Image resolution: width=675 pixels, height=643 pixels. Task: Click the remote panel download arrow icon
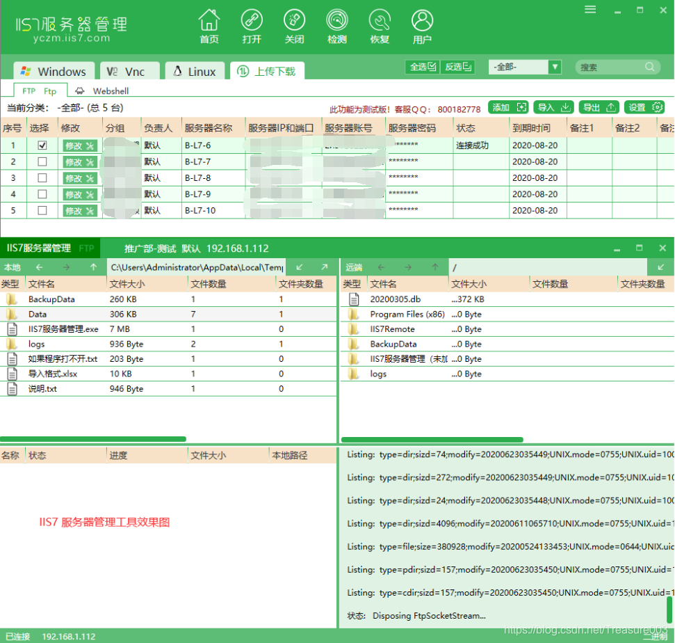(661, 267)
